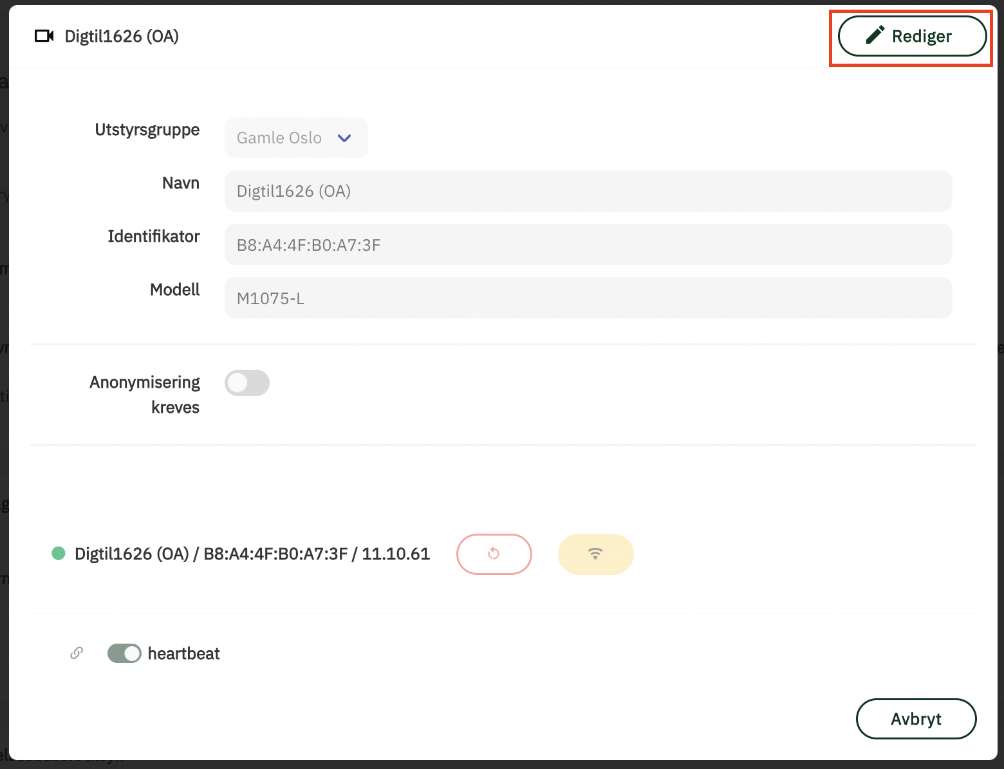Click the green online status dot
The width and height of the screenshot is (1004, 769).
coord(59,553)
